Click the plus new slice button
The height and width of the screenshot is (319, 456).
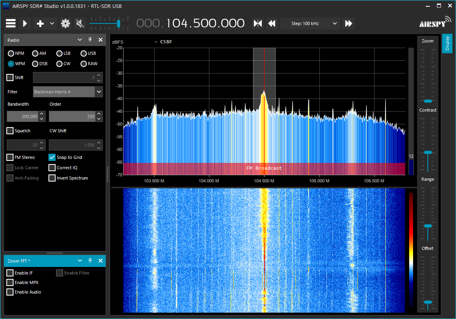(41, 23)
